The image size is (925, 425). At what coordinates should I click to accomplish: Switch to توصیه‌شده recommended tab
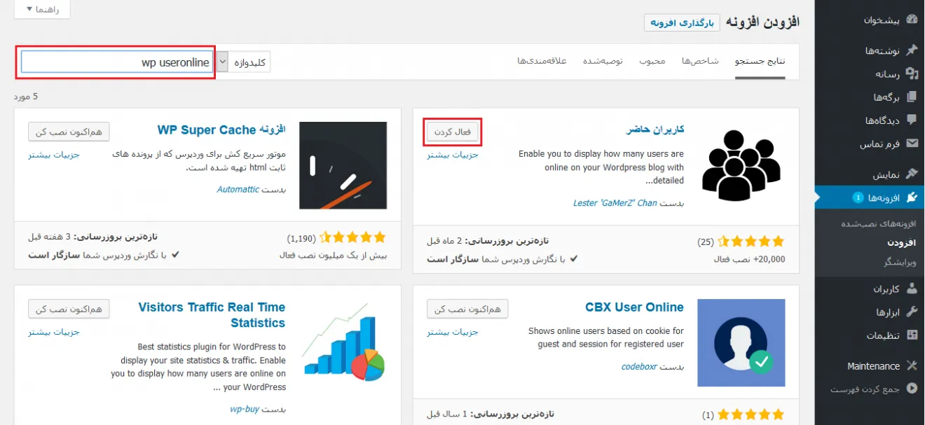click(603, 61)
